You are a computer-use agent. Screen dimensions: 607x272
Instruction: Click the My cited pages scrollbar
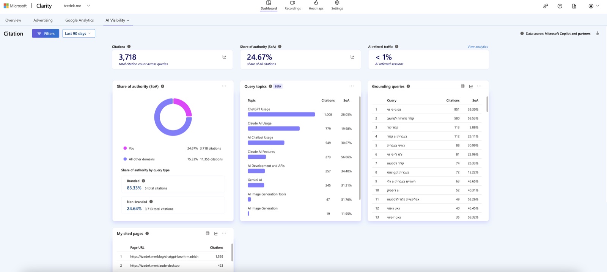point(232,252)
